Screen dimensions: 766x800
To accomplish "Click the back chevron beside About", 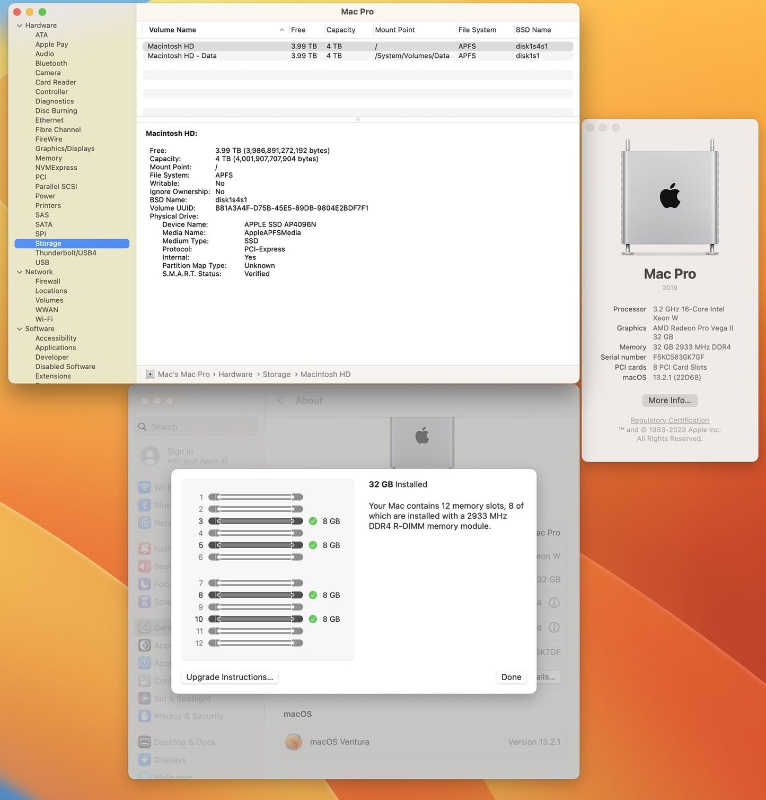I will pos(281,401).
